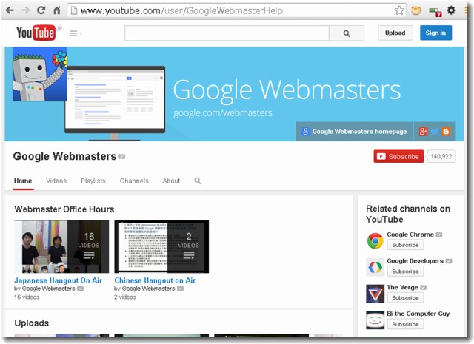This screenshot has height=344, width=474.
Task: Reload the page with the refresh icon
Action: (41, 10)
